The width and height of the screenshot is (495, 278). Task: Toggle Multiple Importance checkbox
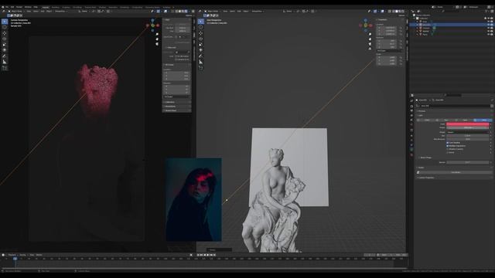[448, 146]
